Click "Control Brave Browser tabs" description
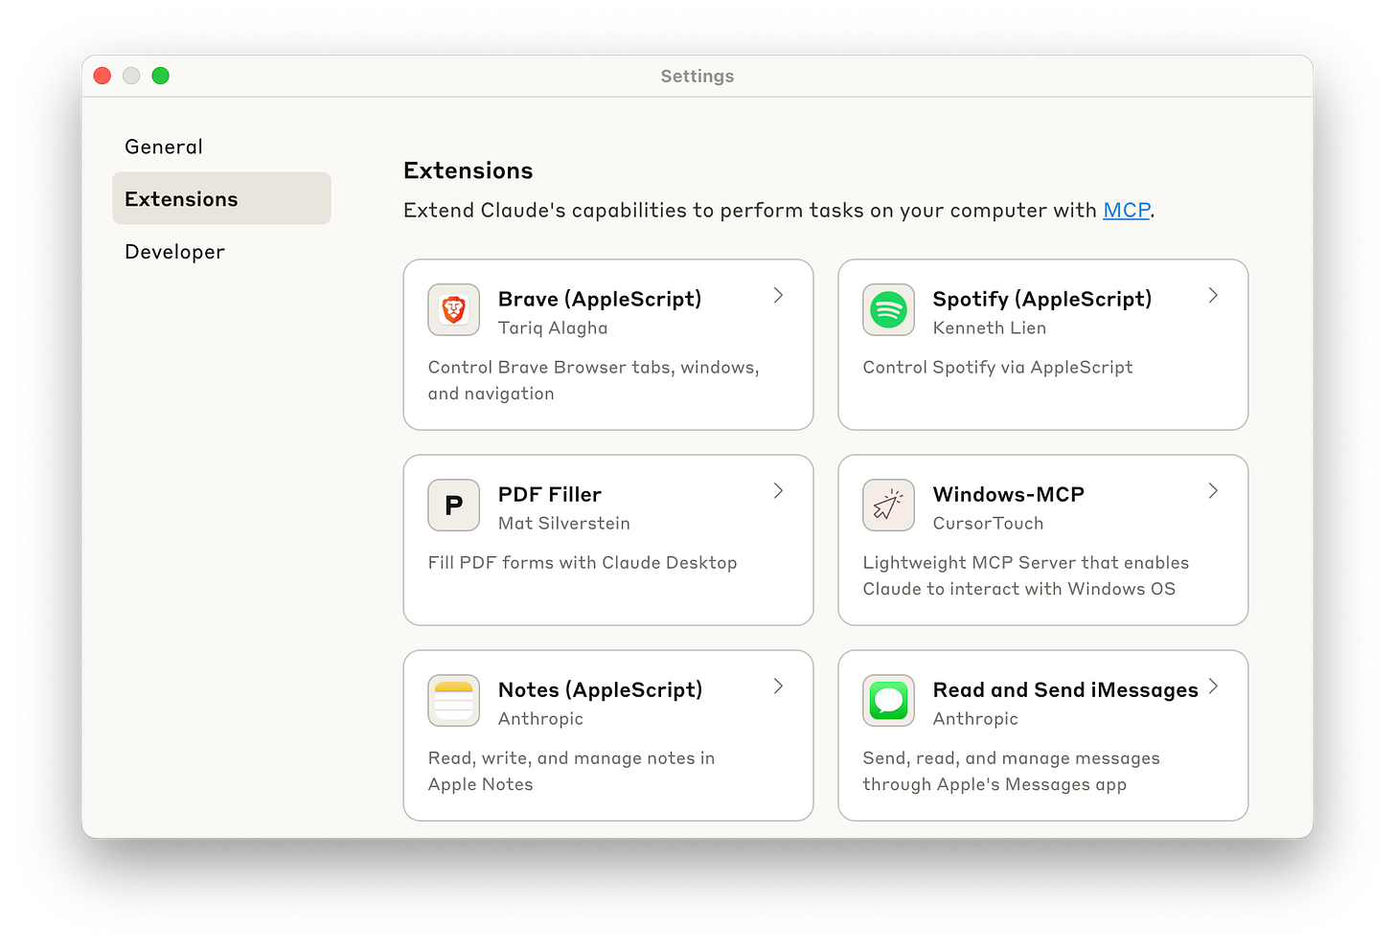The width and height of the screenshot is (1395, 946). (x=594, y=380)
